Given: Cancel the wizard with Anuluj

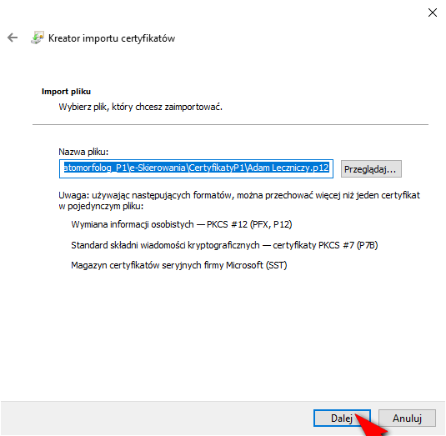Looking at the screenshot, I should [x=407, y=418].
